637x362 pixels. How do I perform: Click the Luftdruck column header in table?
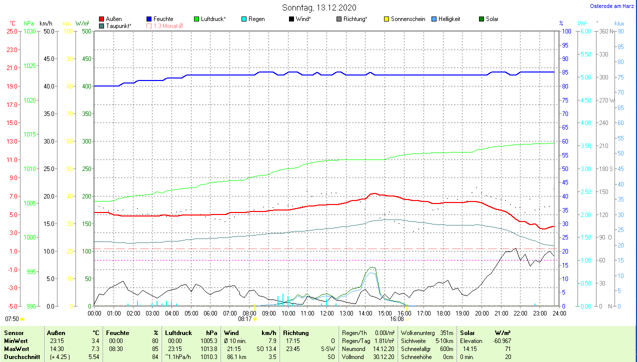tap(178, 332)
